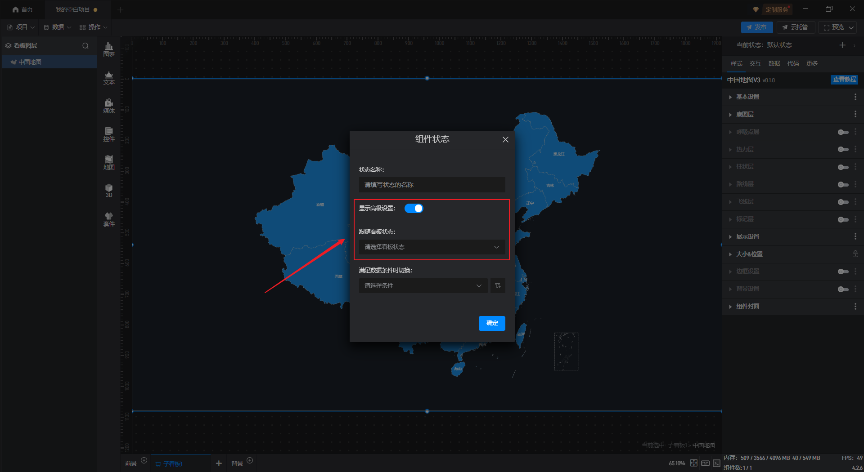Enable the 热力层 toggle
Image resolution: width=864 pixels, height=472 pixels.
pos(843,149)
